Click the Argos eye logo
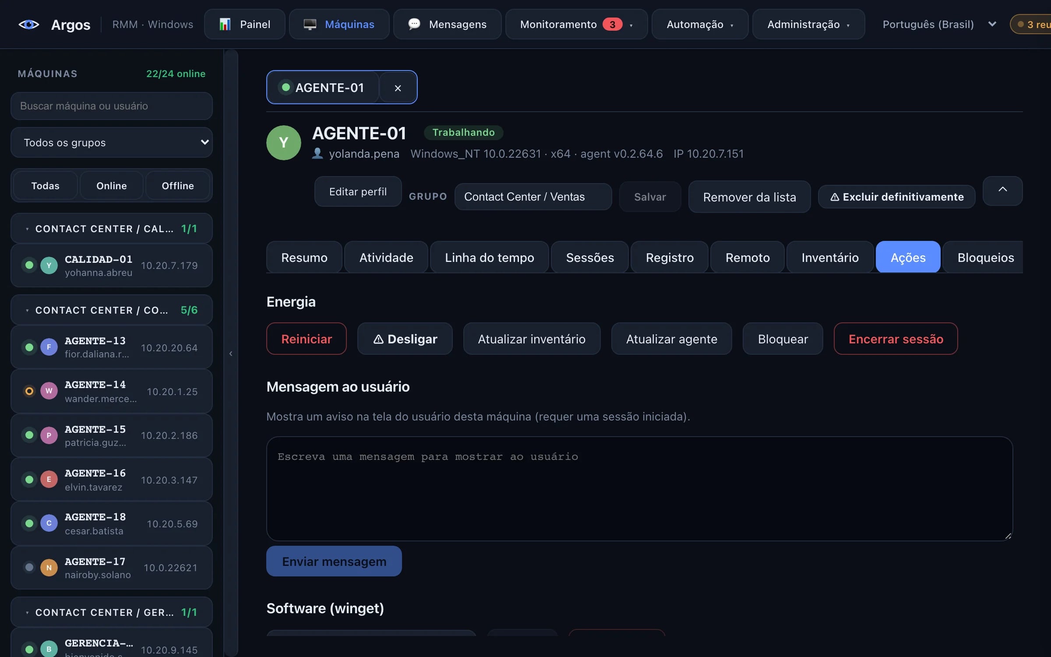This screenshot has height=657, width=1051. 29,25
